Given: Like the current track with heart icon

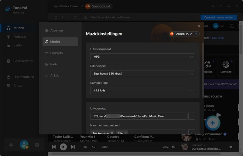Looking at the screenshot, I should tap(231, 147).
